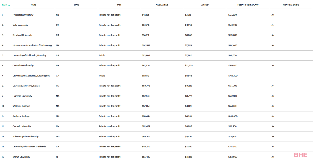
Task: Open University of Pennsylvania entry
Action: [x=26, y=86]
